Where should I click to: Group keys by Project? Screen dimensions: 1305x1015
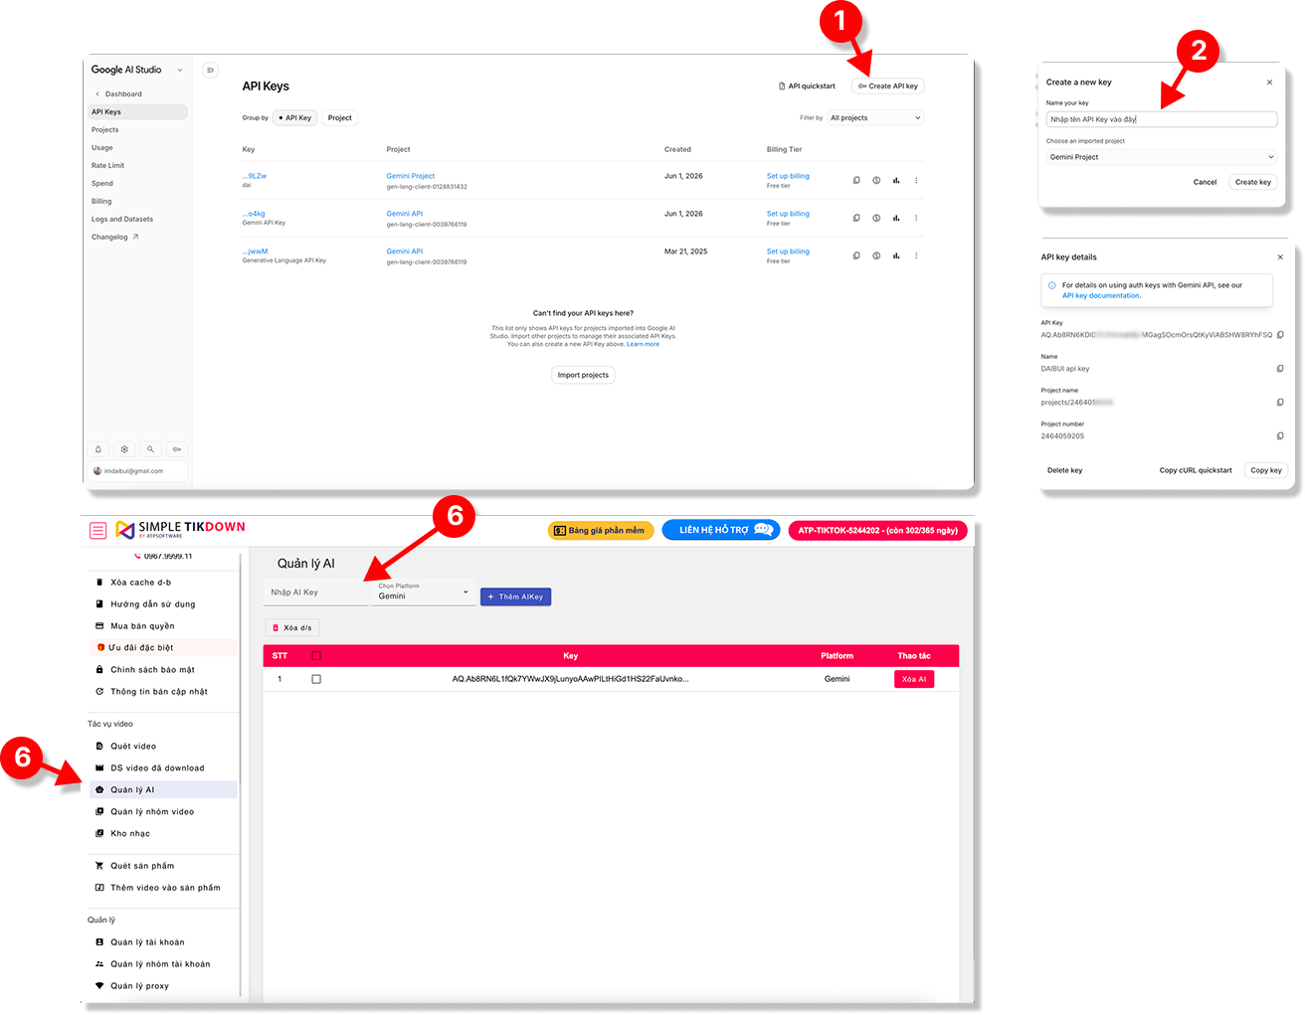click(x=340, y=118)
